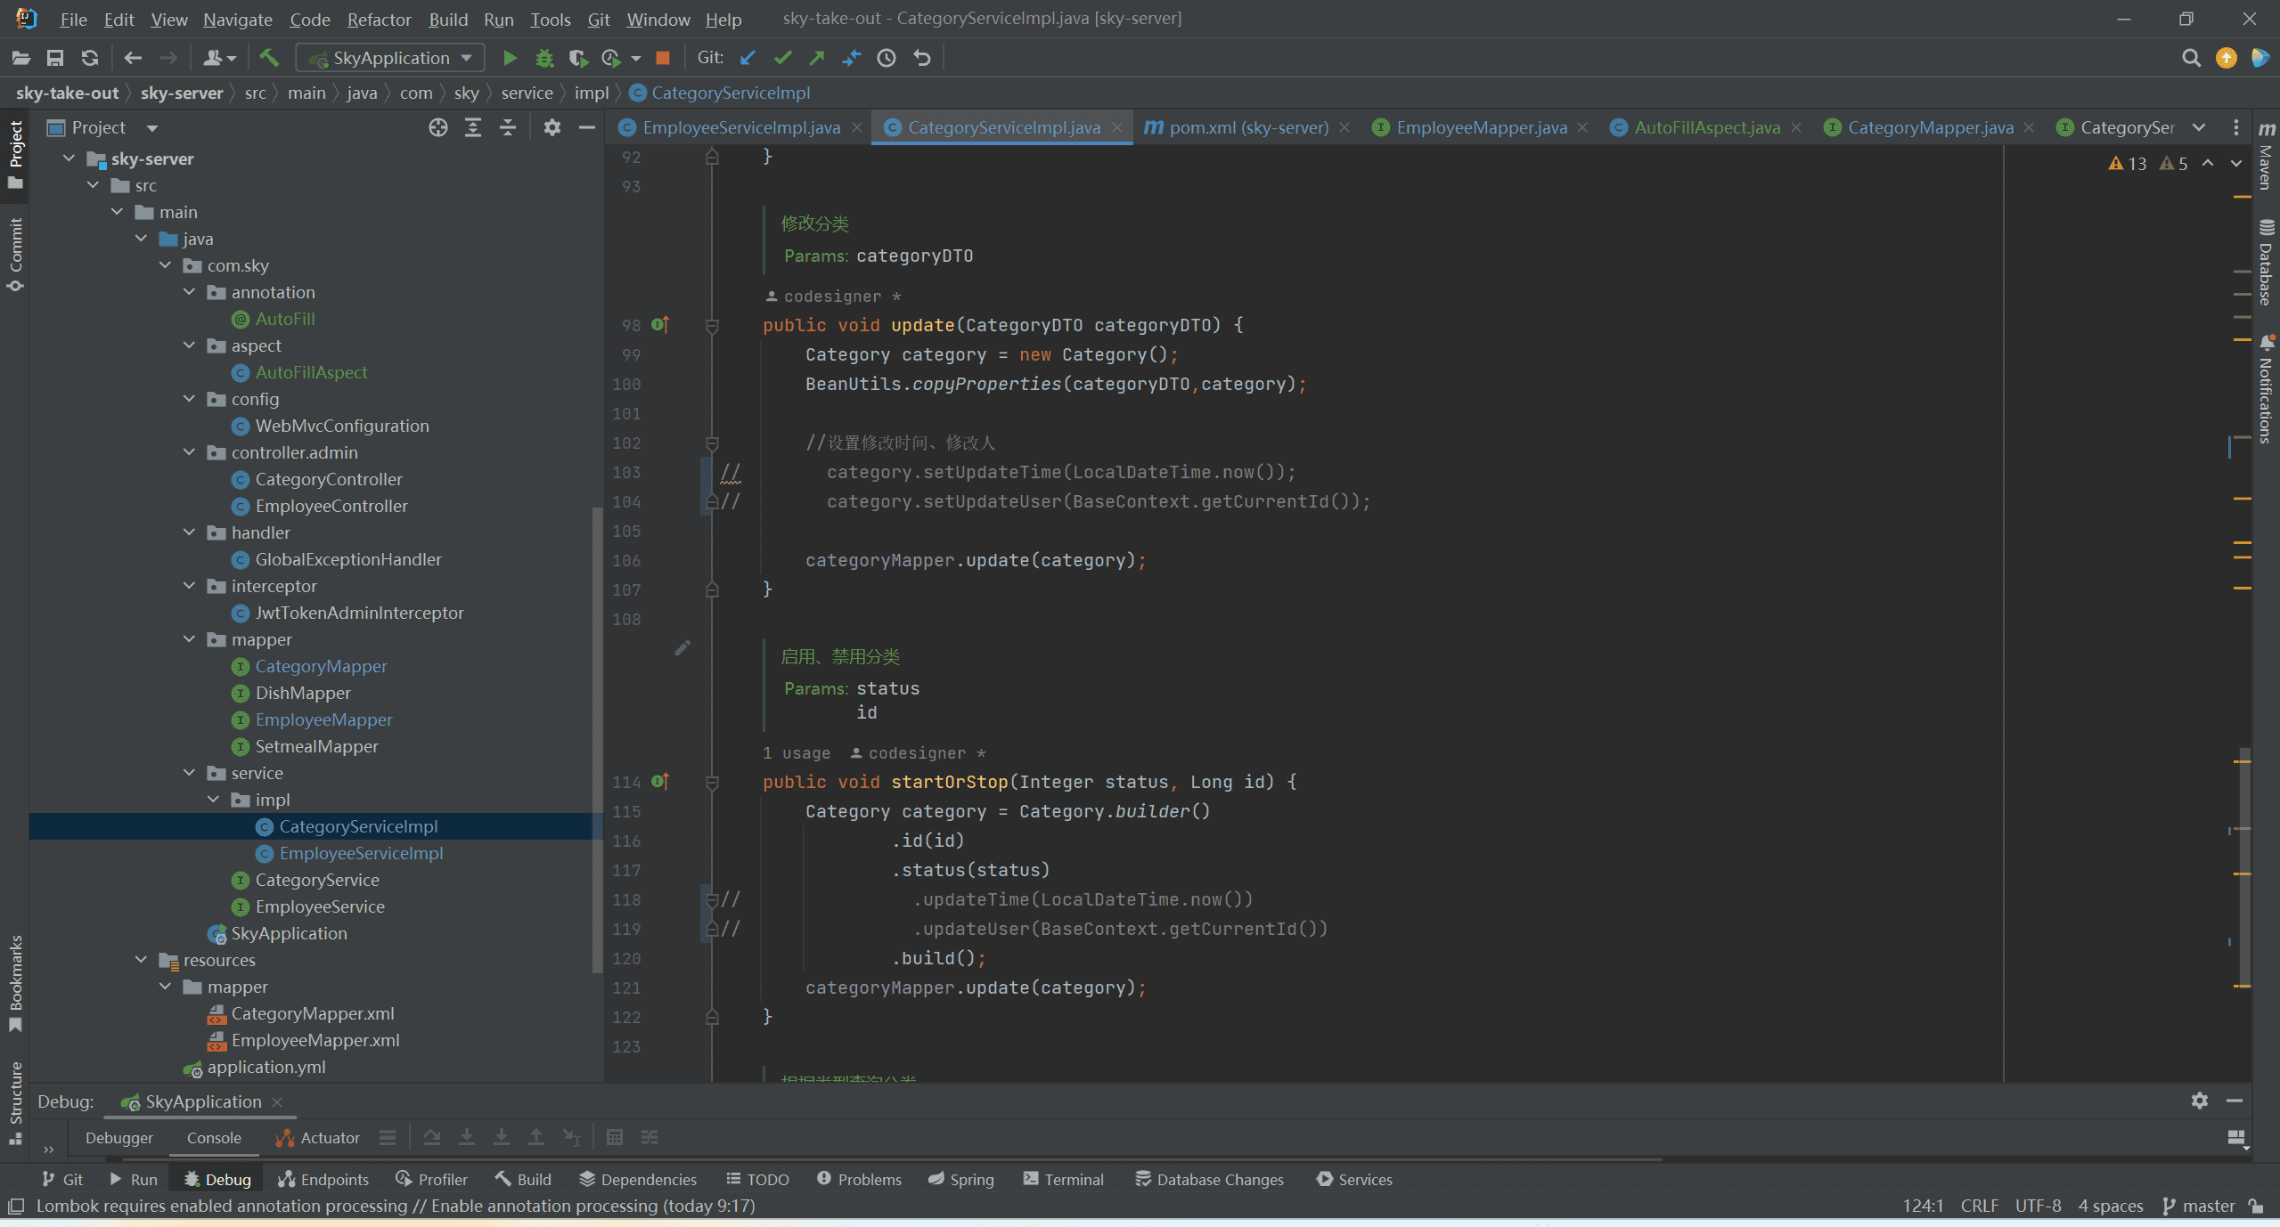Click the UTF-8 encoding indicator
Image resolution: width=2280 pixels, height=1227 pixels.
tap(2038, 1206)
